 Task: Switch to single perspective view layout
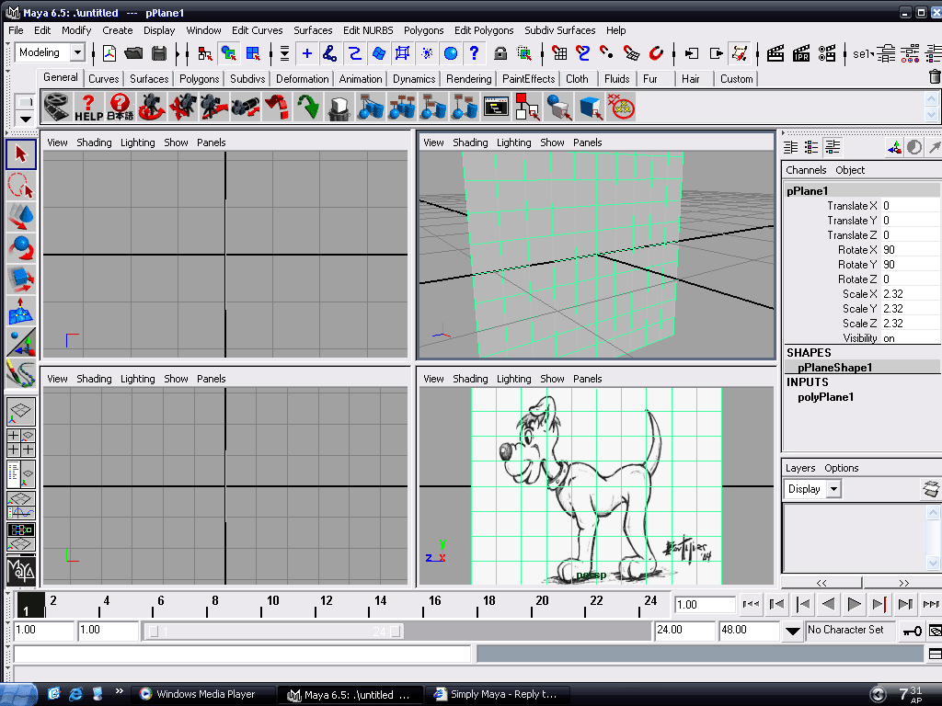pyautogui.click(x=21, y=411)
